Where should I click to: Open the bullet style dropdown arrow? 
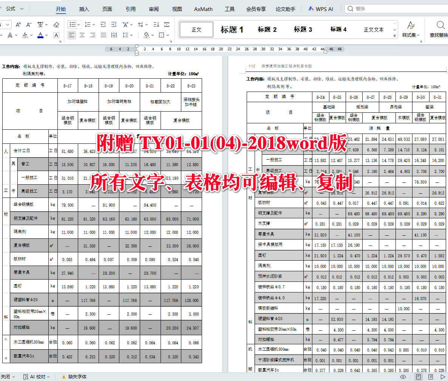tap(79, 25)
